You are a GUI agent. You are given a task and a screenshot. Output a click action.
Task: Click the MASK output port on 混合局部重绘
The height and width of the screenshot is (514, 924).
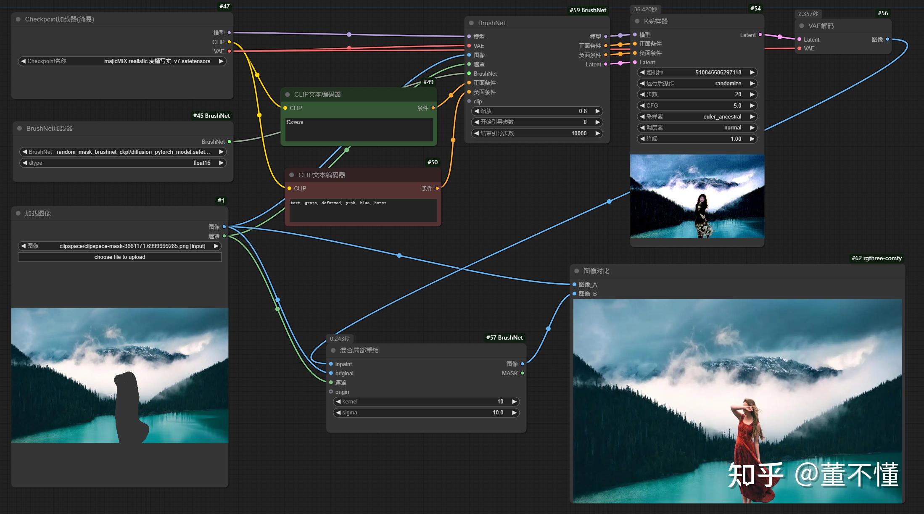pos(523,373)
